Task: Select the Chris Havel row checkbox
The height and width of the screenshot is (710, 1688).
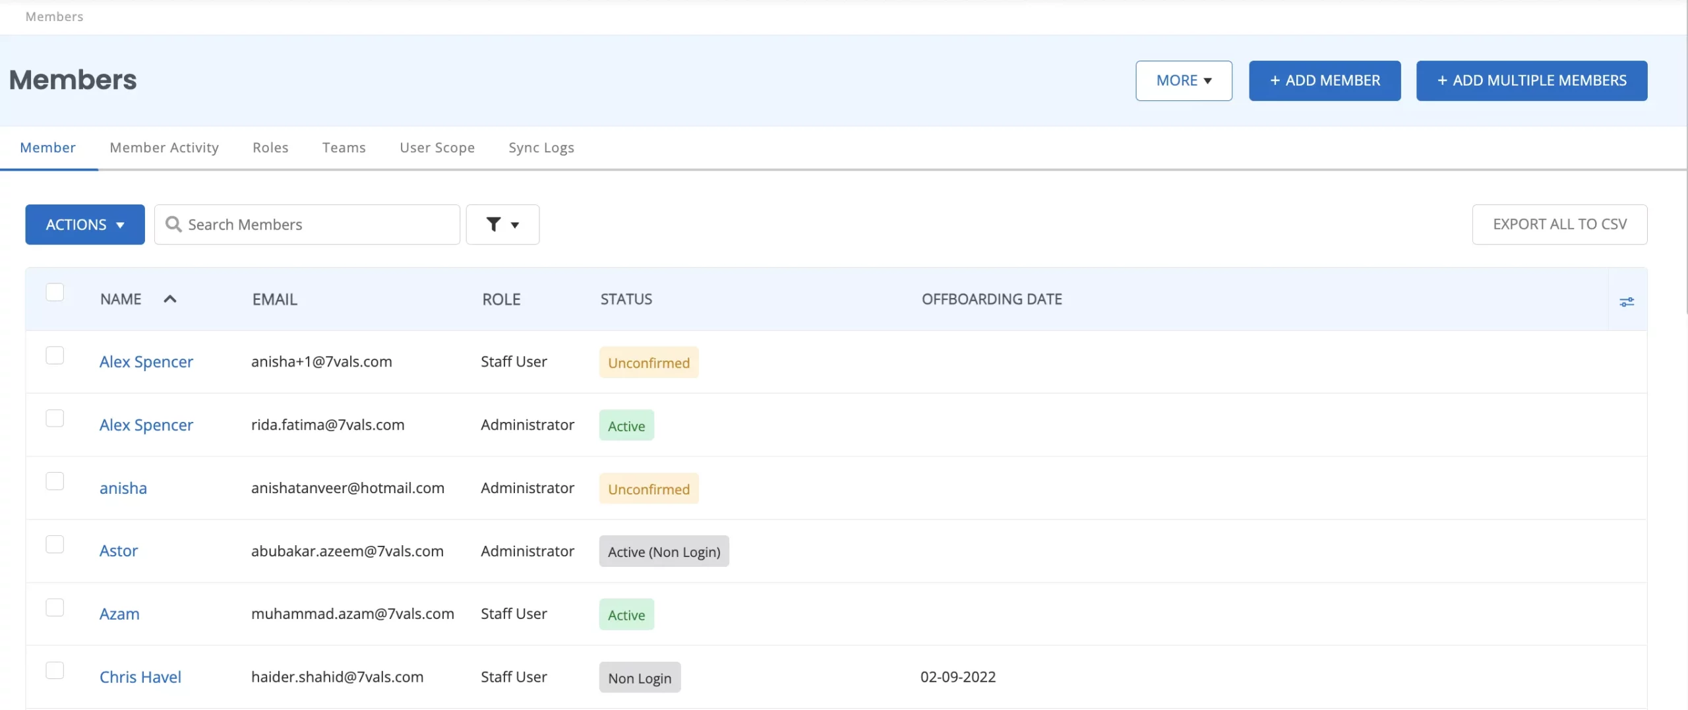Action: tap(55, 670)
